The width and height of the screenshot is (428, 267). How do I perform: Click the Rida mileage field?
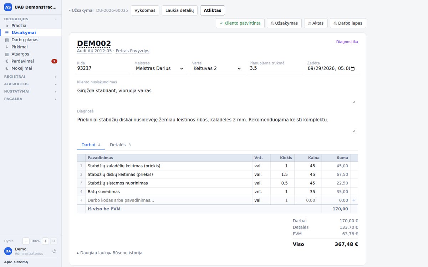click(x=102, y=68)
